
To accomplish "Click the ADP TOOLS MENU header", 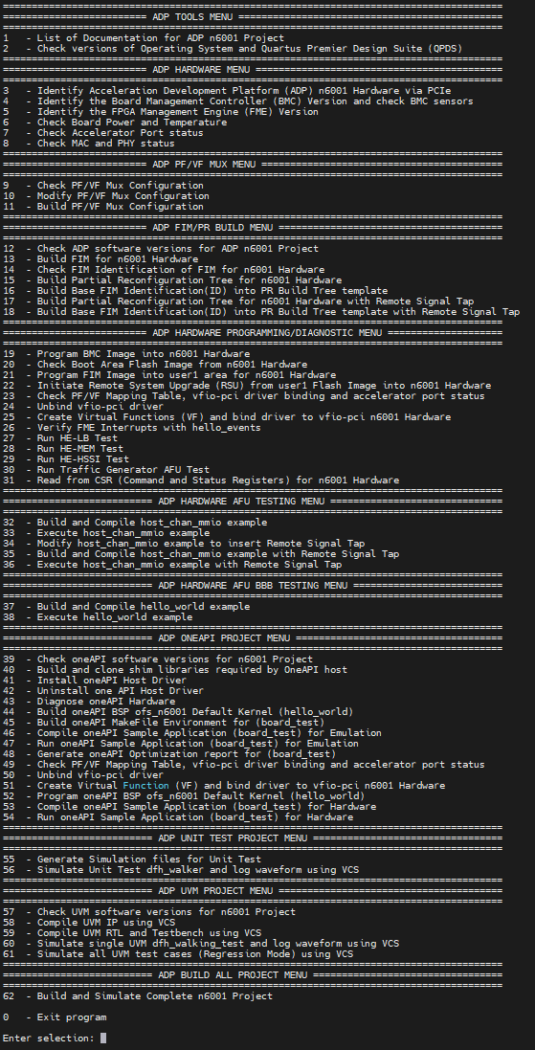I will click(192, 16).
